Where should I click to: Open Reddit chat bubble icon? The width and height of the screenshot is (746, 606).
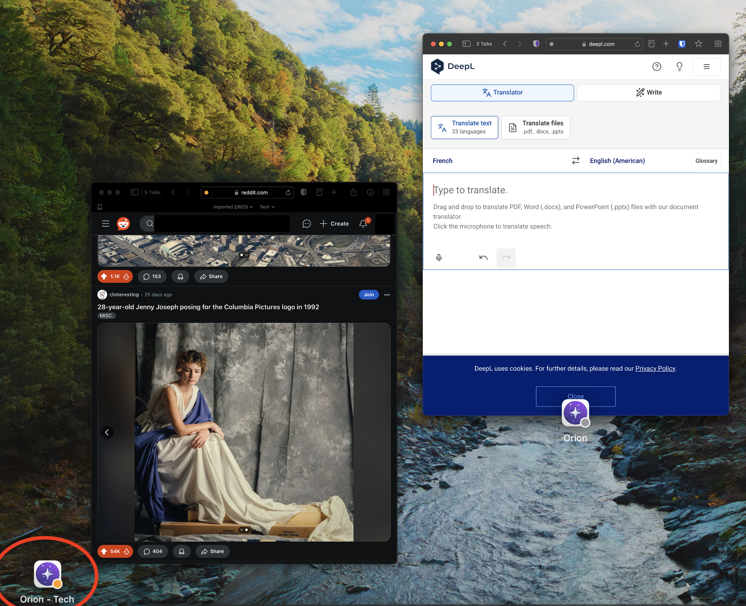[x=307, y=223]
